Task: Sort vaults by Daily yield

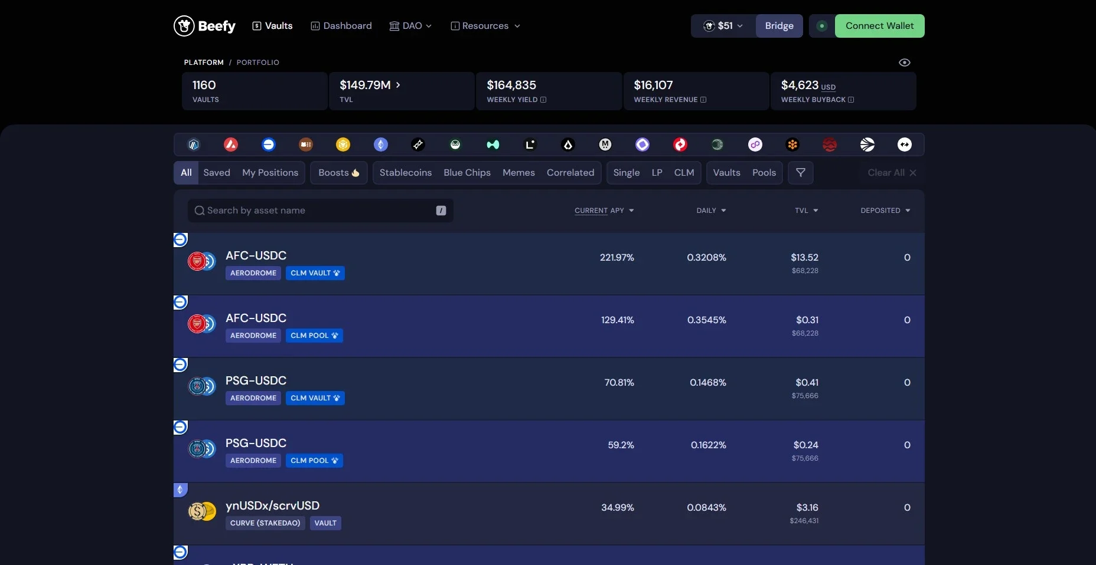Action: coord(711,211)
